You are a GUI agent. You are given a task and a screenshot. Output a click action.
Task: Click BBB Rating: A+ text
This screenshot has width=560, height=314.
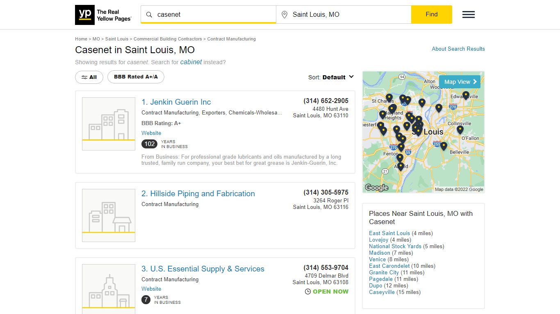click(x=161, y=123)
